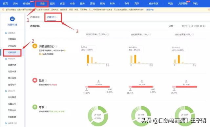Click the 流量纵横 logo icon
Screen dimensions: 210x127
(x=12, y=19)
